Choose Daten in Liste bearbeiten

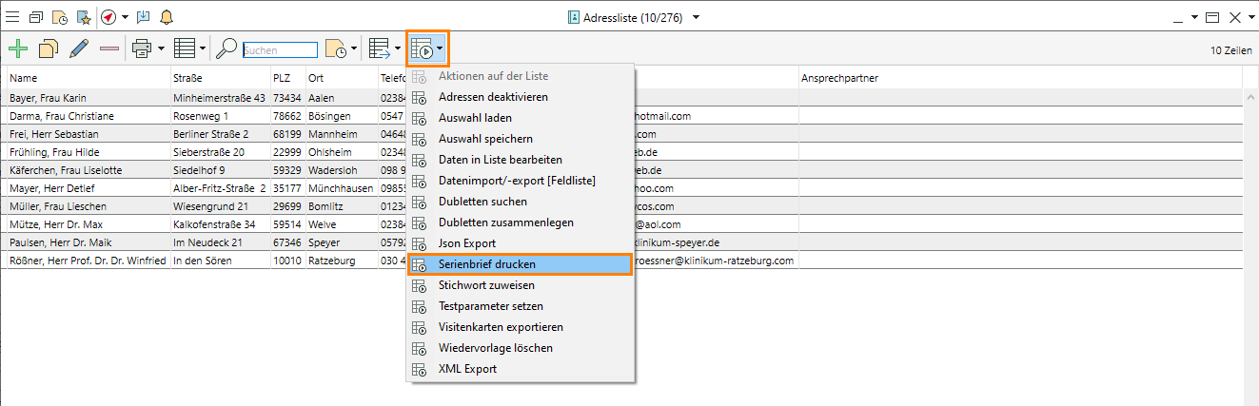[x=521, y=160]
